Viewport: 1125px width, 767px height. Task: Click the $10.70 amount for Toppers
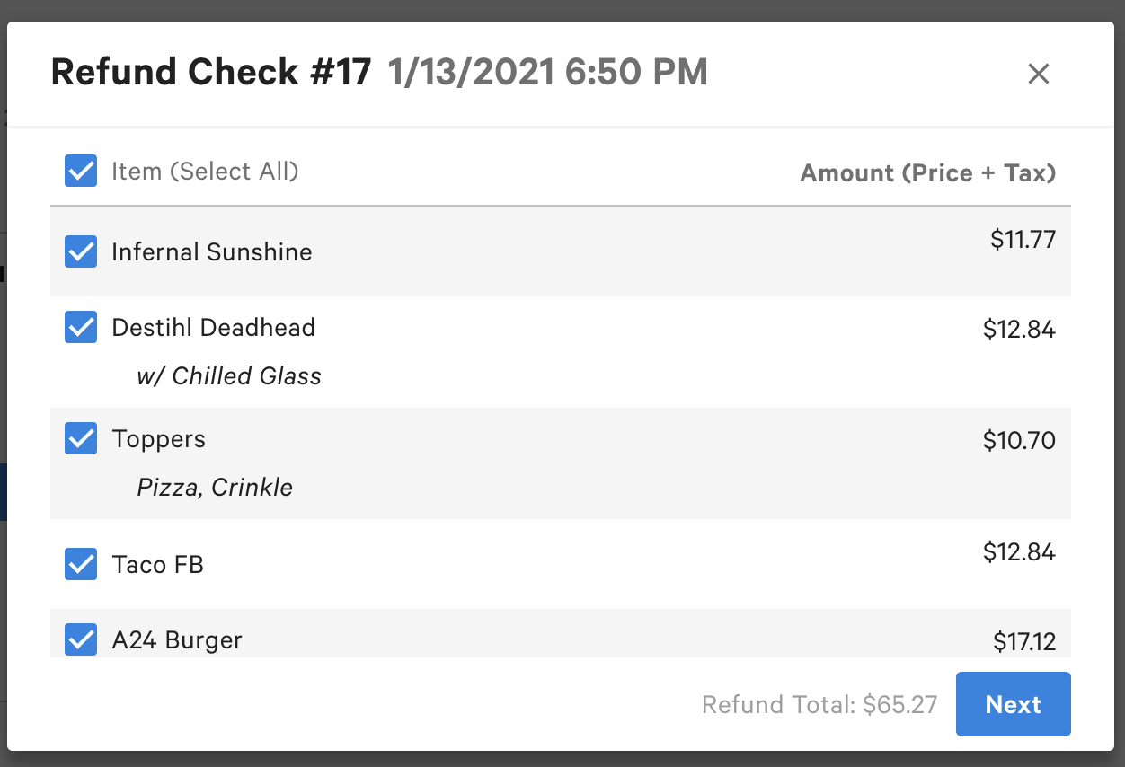click(1019, 440)
